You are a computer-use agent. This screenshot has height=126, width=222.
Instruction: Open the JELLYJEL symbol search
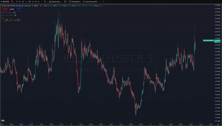pyautogui.click(x=5, y=2)
